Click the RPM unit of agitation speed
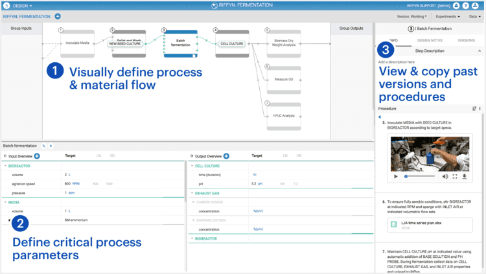 pyautogui.click(x=76, y=184)
